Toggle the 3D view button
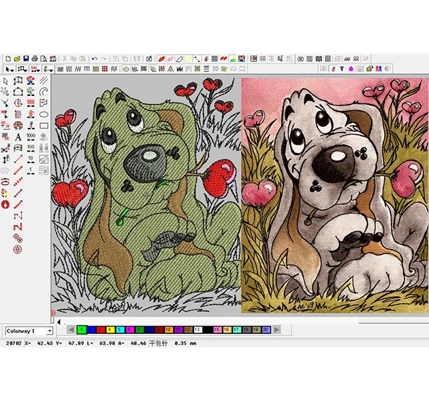Screen dimensions: 429x402 [x=214, y=69]
